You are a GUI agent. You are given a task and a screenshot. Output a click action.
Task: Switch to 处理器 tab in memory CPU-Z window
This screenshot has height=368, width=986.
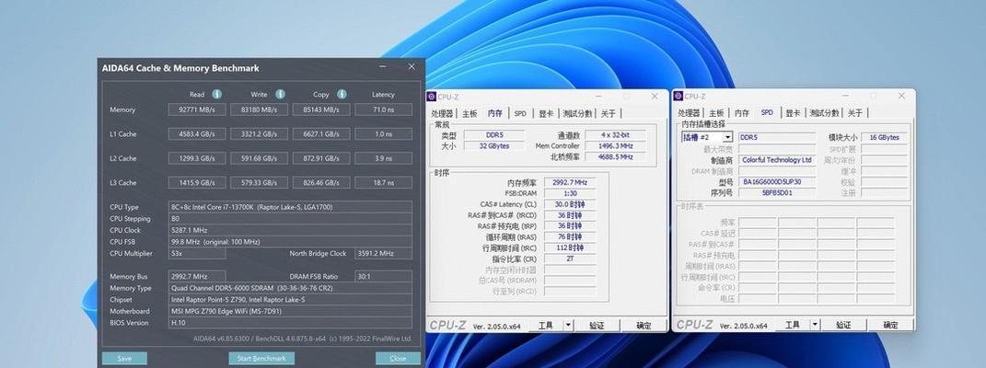(442, 114)
